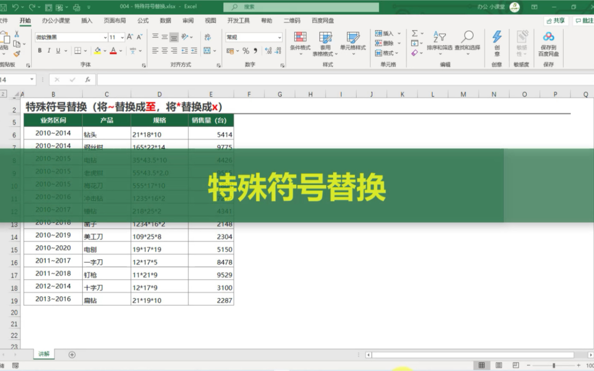Click the 搜索 search box
This screenshot has height=371, width=594.
point(301,7)
